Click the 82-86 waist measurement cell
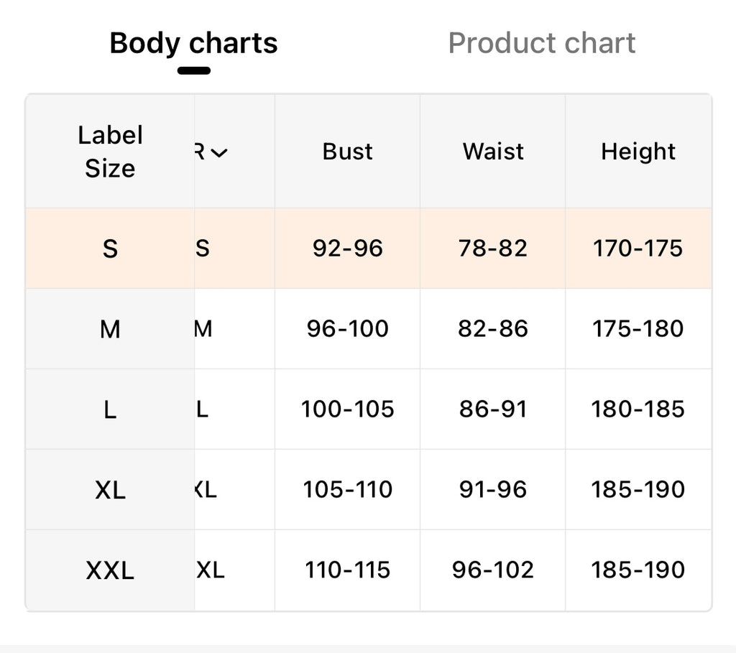The image size is (736, 653). point(493,329)
